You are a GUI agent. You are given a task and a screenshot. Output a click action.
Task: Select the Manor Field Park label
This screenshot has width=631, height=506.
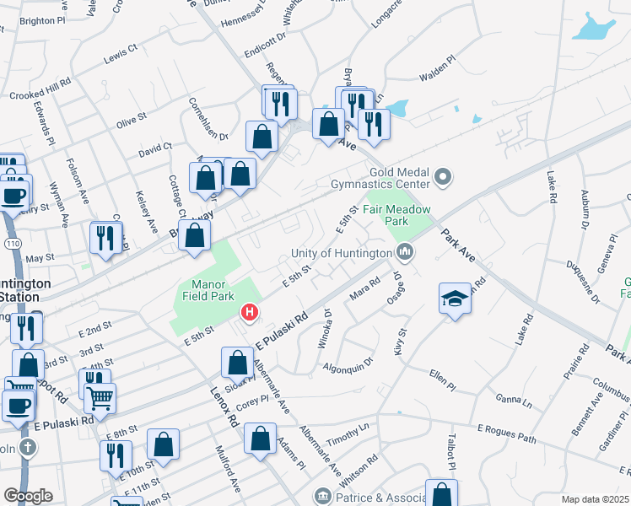tap(208, 290)
